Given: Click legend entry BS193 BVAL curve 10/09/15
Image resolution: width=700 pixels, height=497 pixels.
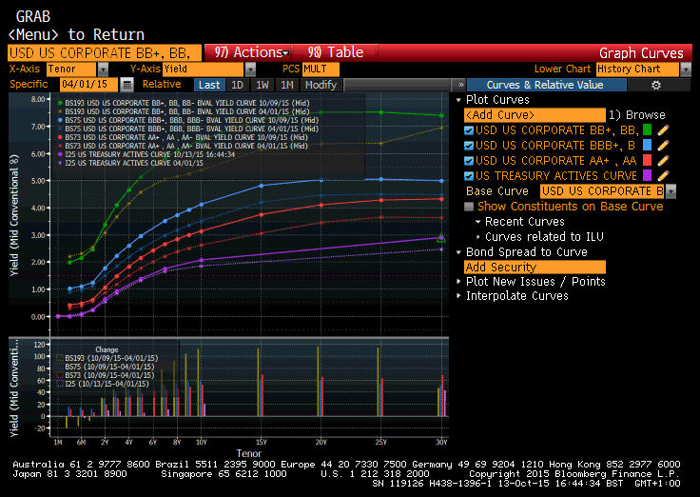Looking at the screenshot, I should (184, 103).
